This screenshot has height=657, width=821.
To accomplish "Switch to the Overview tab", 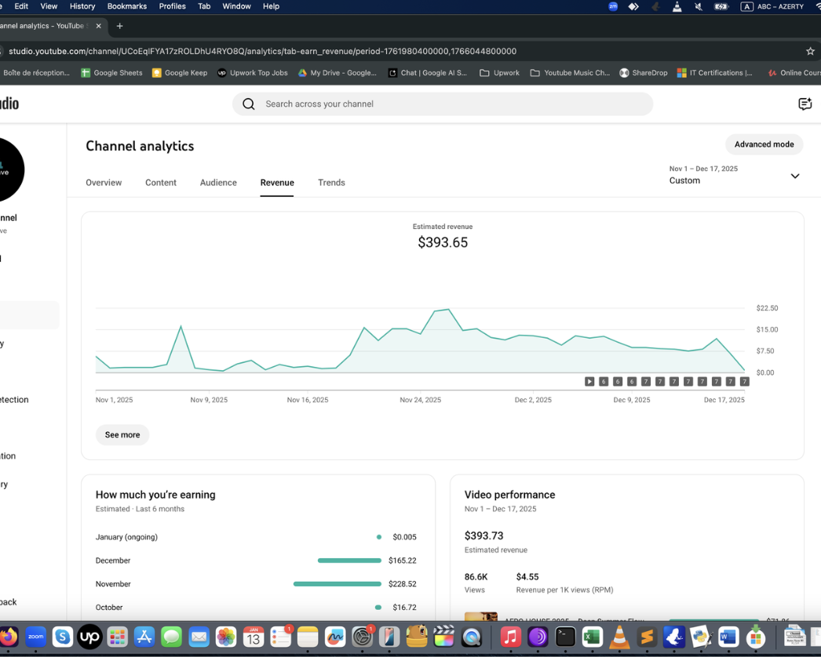I will [104, 183].
